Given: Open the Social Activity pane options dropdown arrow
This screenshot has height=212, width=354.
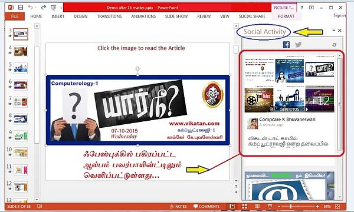Looking at the screenshot, I should tap(334, 30).
